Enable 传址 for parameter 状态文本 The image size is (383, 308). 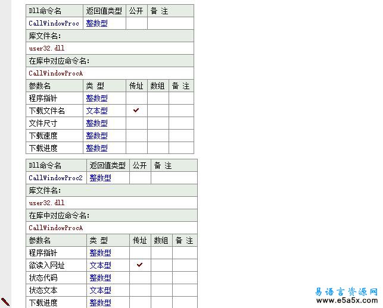[140, 290]
